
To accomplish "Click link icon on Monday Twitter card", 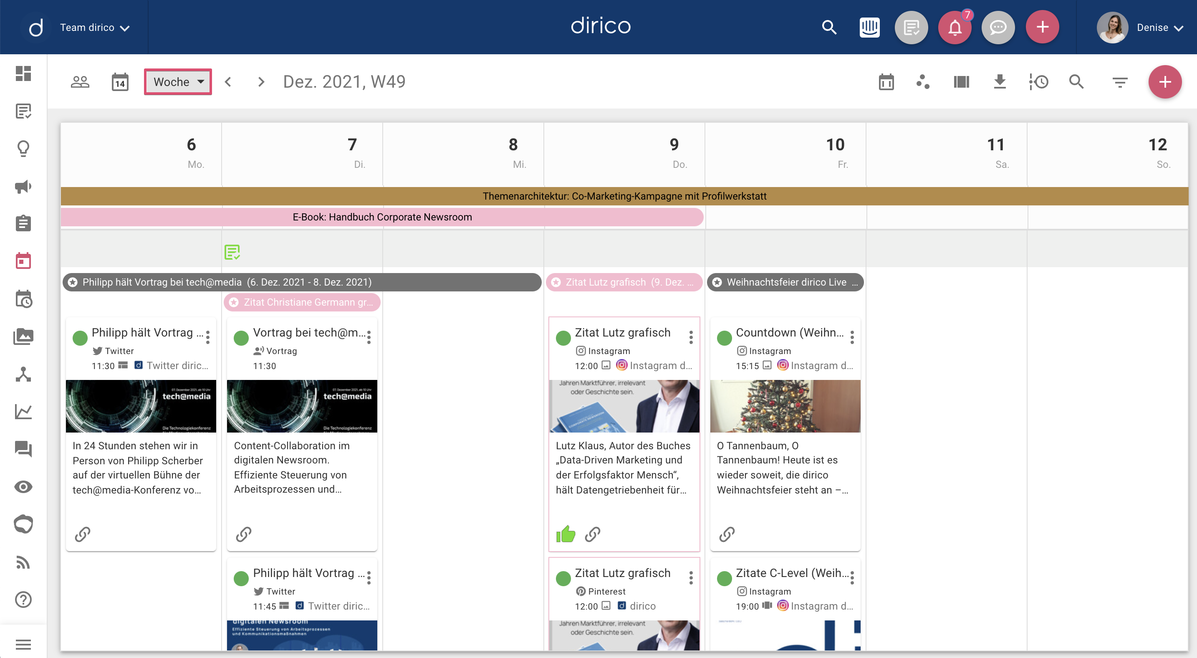I will coord(82,534).
